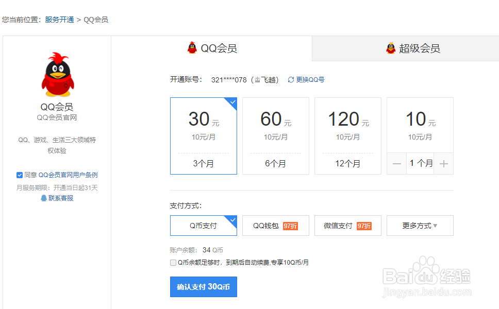
Task: Click the red penguin icon on QQ会员 tab
Action: tap(192, 47)
